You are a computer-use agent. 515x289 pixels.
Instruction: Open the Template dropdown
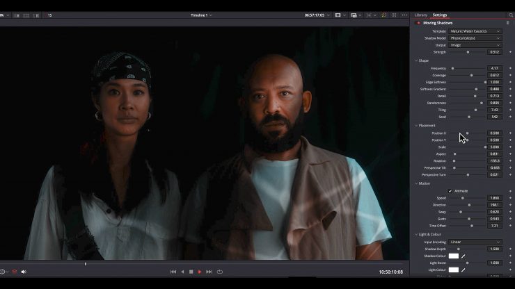(x=475, y=31)
